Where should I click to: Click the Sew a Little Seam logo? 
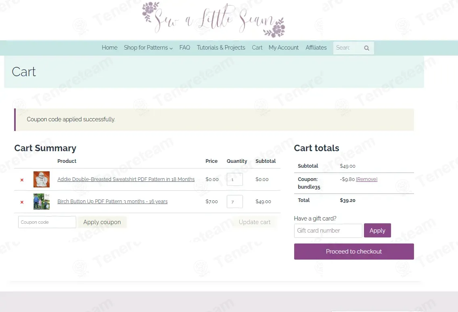(213, 20)
